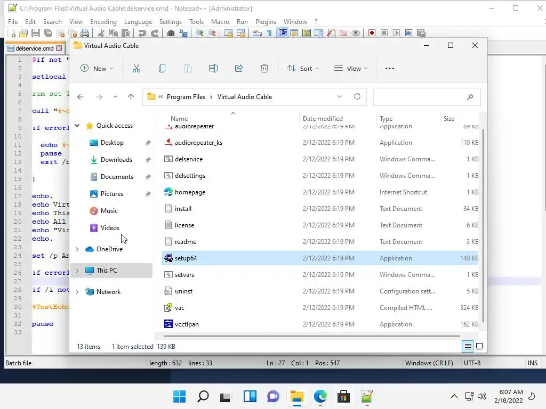This screenshot has width=546, height=409.
Task: Open the File menu in Notepad++
Action: 13,21
